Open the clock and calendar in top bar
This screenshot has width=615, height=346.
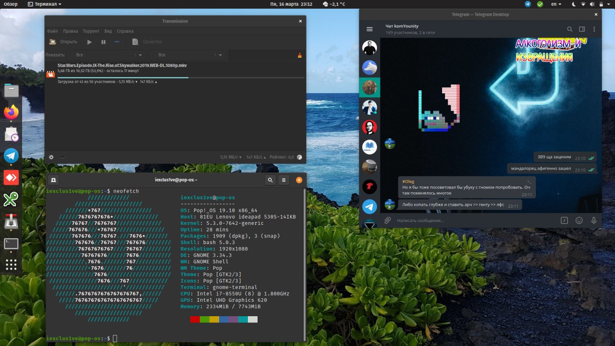pyautogui.click(x=292, y=4)
